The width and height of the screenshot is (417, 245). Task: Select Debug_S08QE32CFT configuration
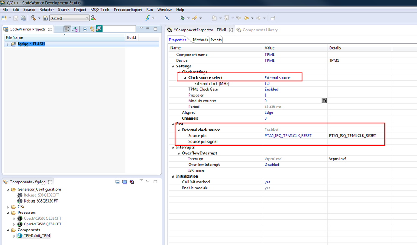[x=40, y=201]
